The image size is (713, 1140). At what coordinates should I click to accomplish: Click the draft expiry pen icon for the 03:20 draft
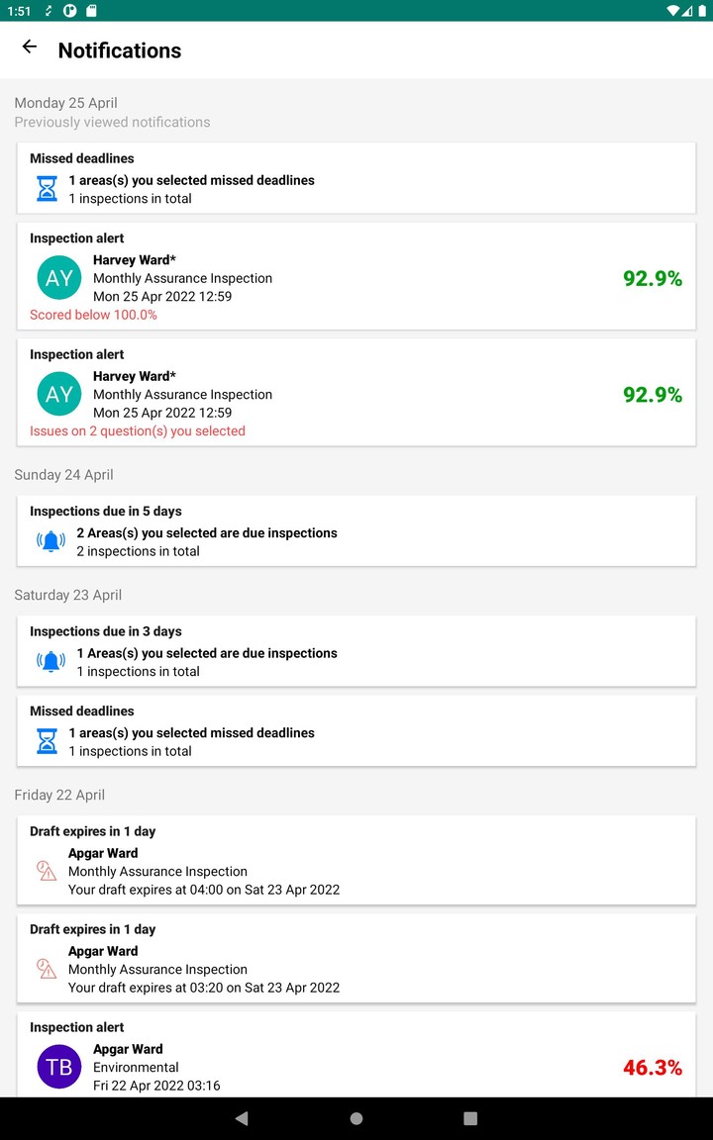[45, 969]
